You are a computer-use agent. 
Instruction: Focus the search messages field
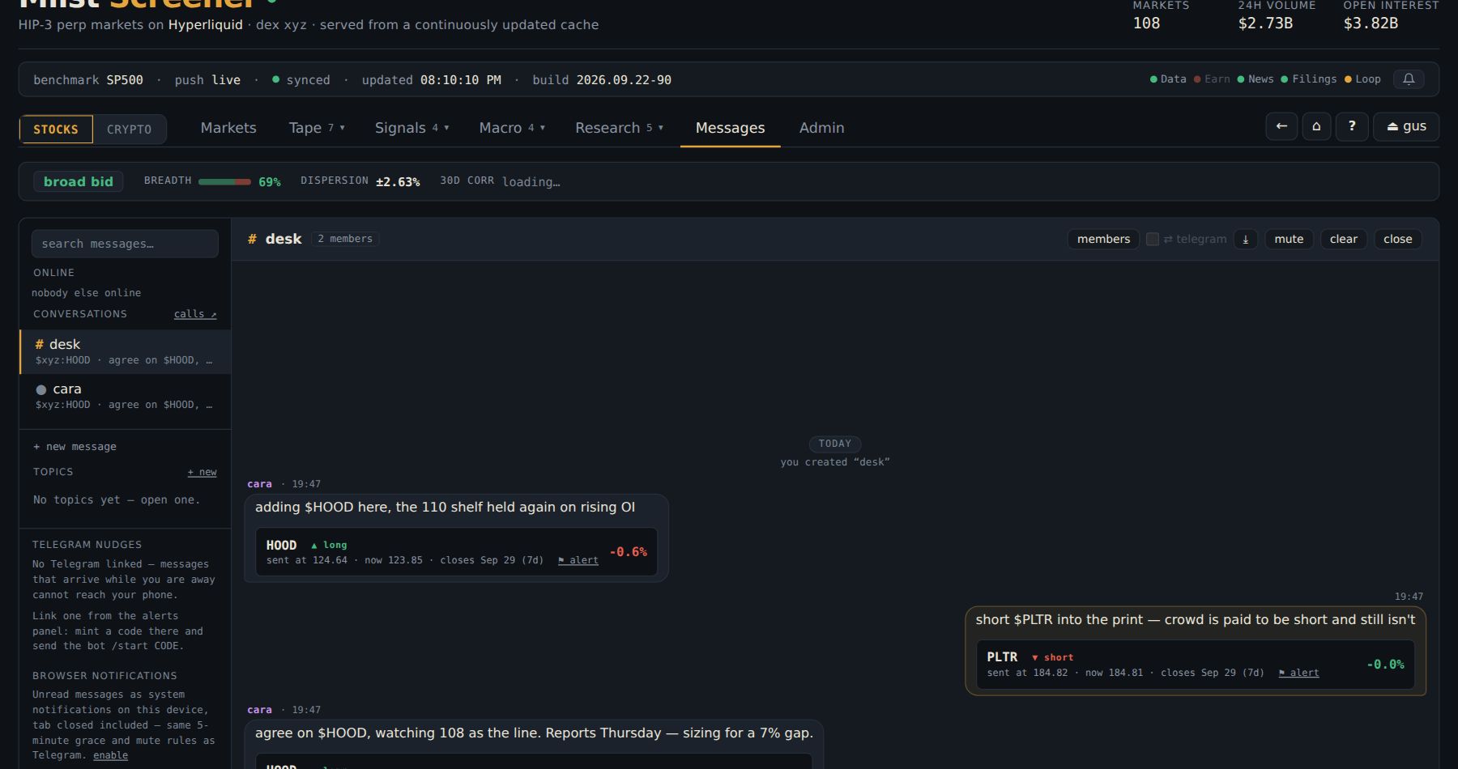click(x=125, y=244)
